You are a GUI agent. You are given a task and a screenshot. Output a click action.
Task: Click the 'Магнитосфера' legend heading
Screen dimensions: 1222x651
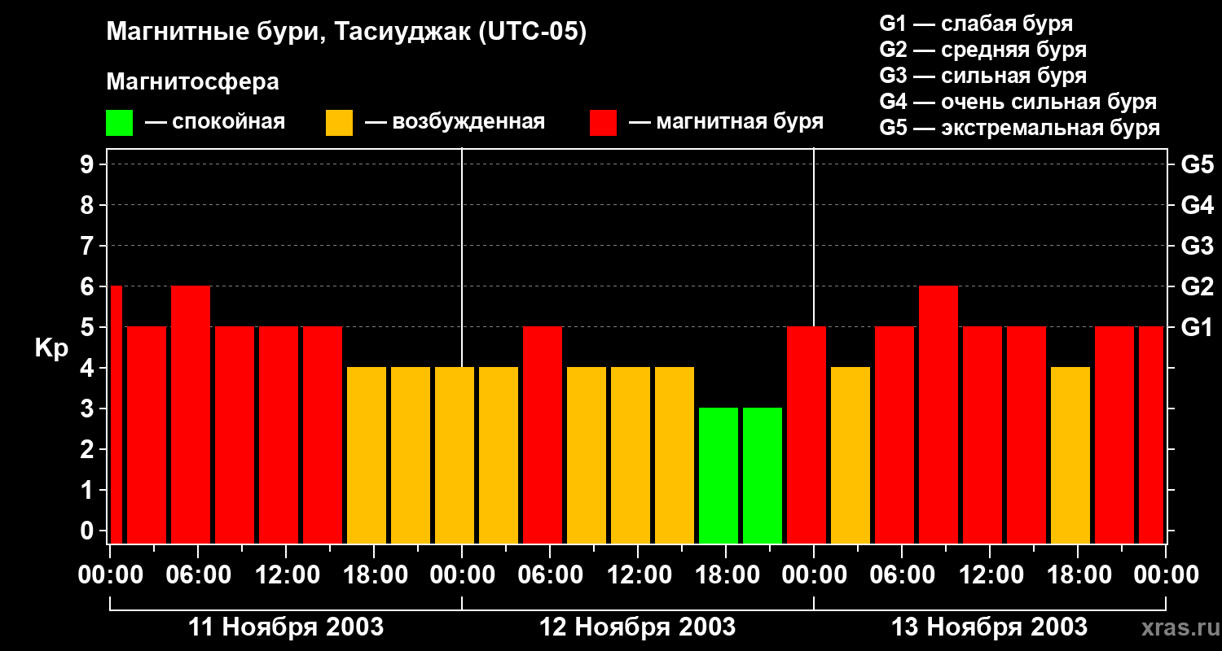(x=192, y=82)
